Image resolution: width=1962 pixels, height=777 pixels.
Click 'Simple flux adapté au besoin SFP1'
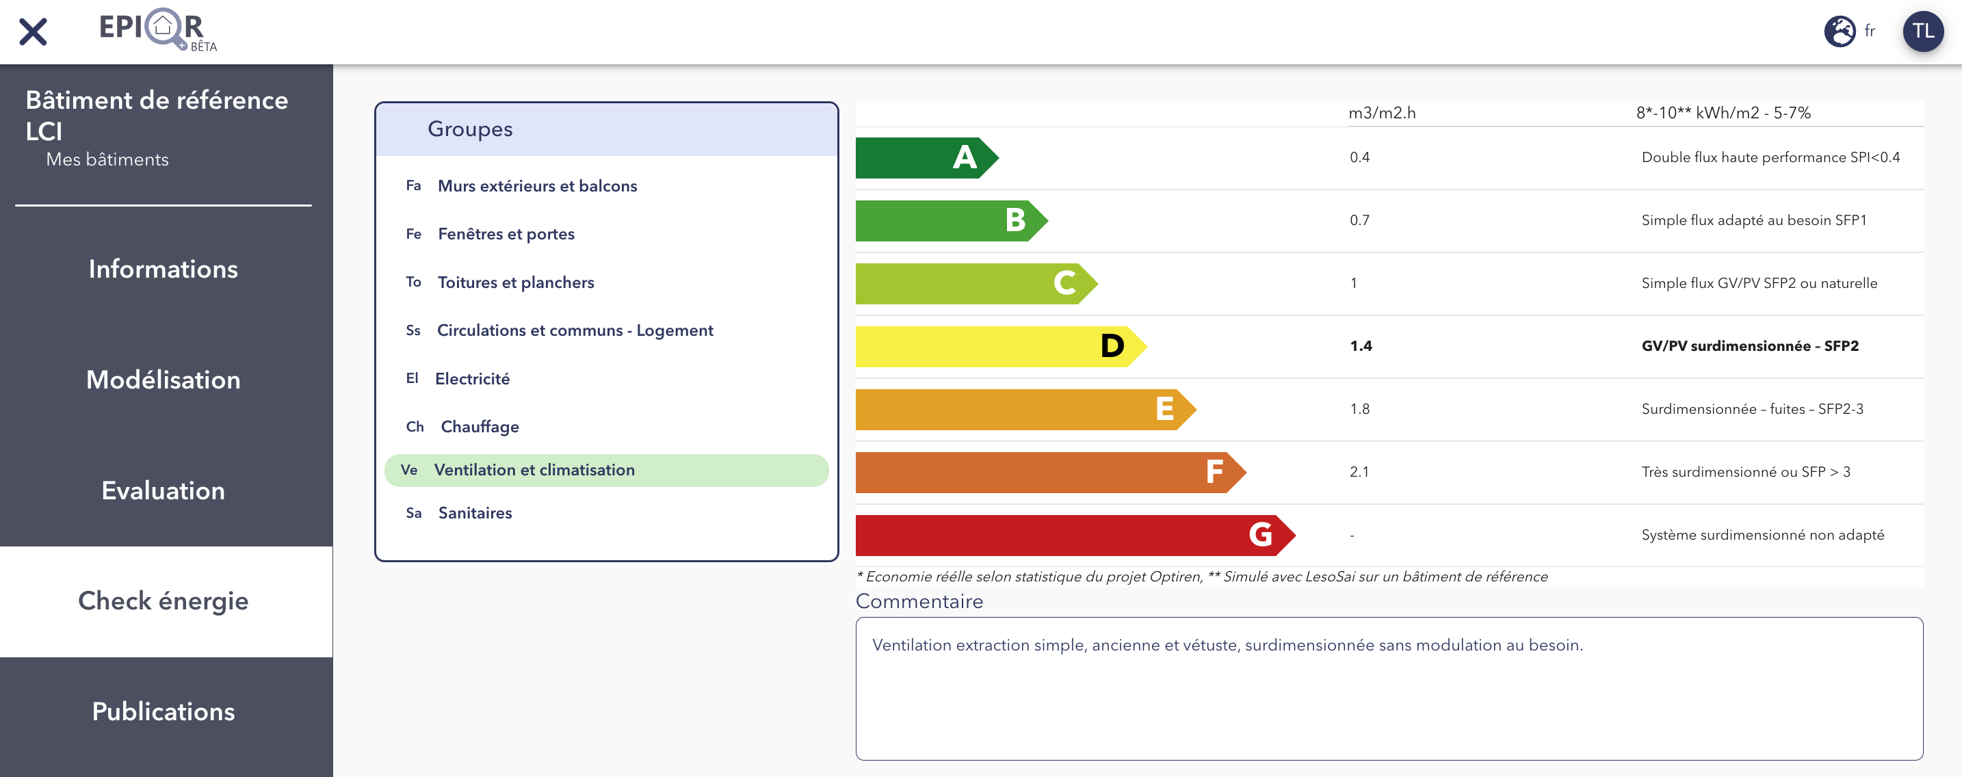(1753, 221)
